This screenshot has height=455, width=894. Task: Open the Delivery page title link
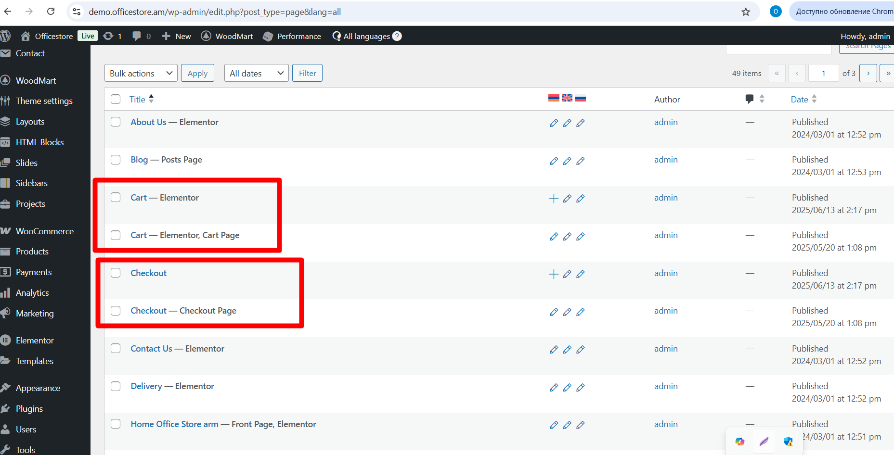click(146, 386)
